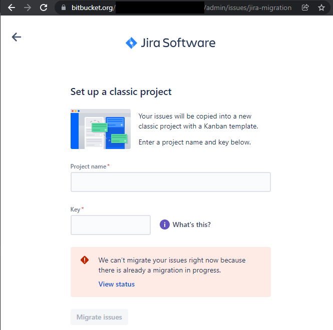Bookmark the page with the star icon
The height and width of the screenshot is (330, 333).
[x=321, y=7]
